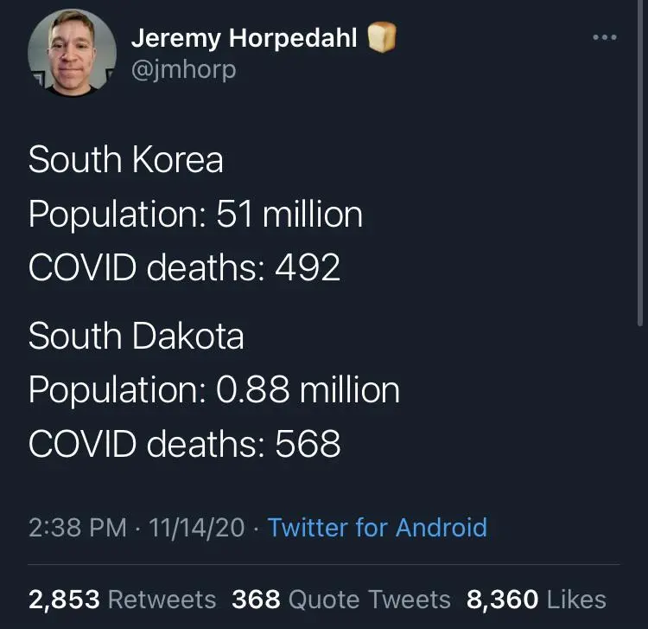Open the 'Twitter for Android' source link
The image size is (648, 629).
click(x=378, y=528)
